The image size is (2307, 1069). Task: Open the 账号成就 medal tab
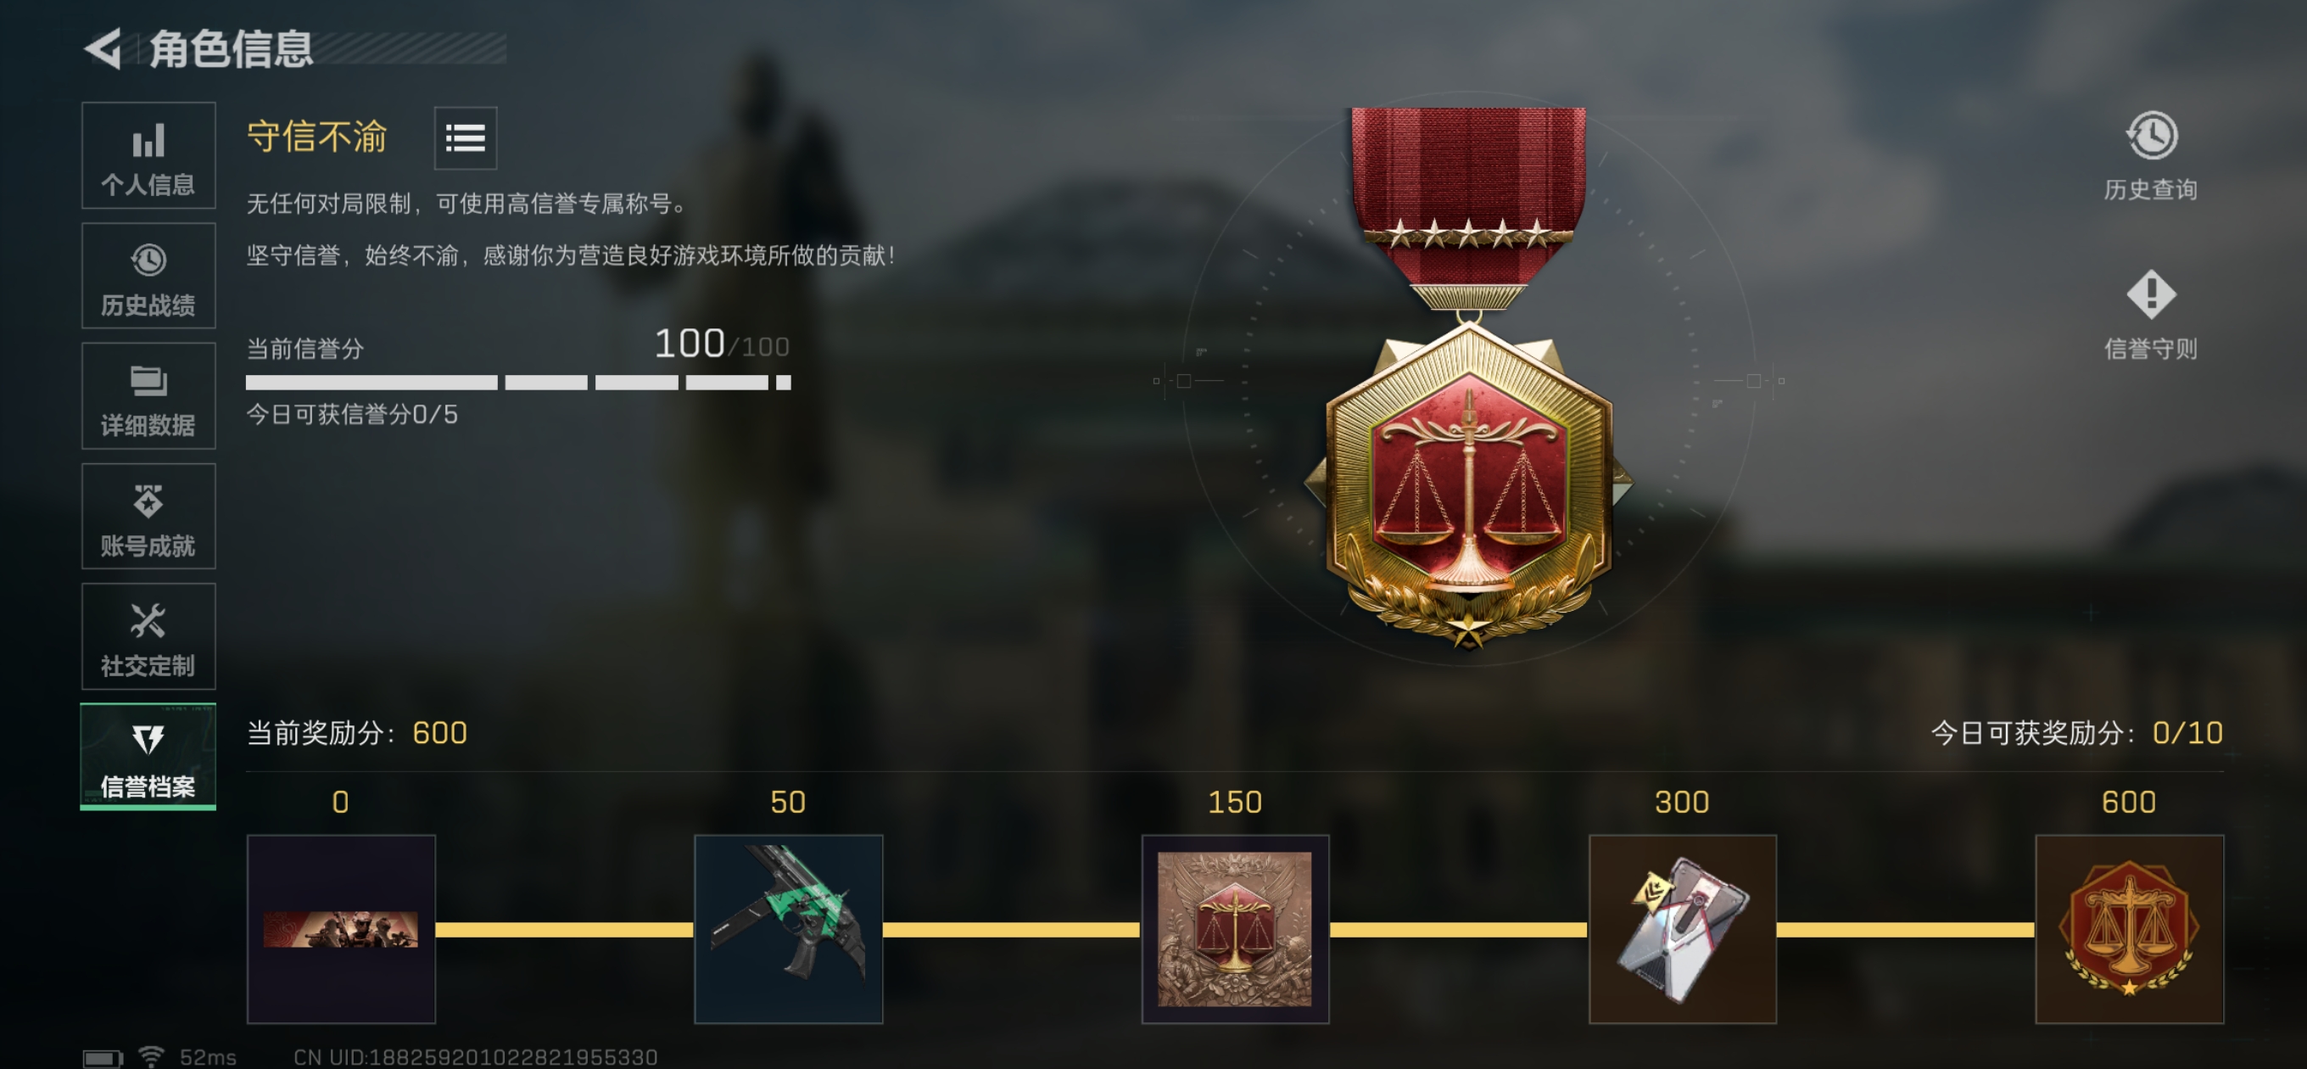point(148,516)
